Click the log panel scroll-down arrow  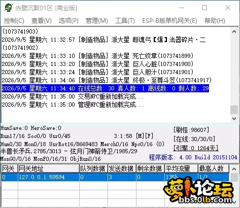[234, 119]
